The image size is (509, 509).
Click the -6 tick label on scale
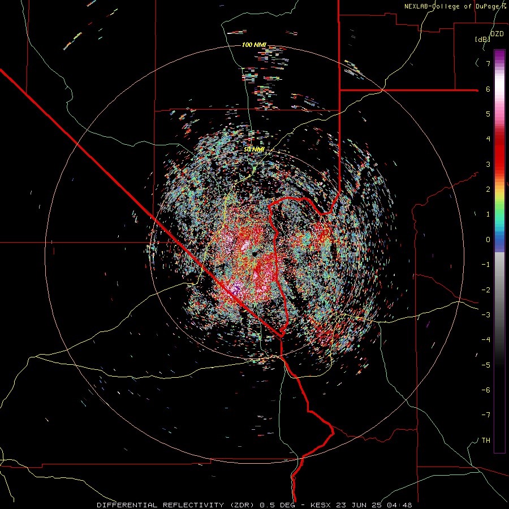(x=486, y=390)
